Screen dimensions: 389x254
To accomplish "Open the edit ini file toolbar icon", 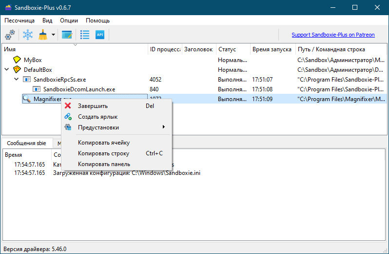I will 67,35.
